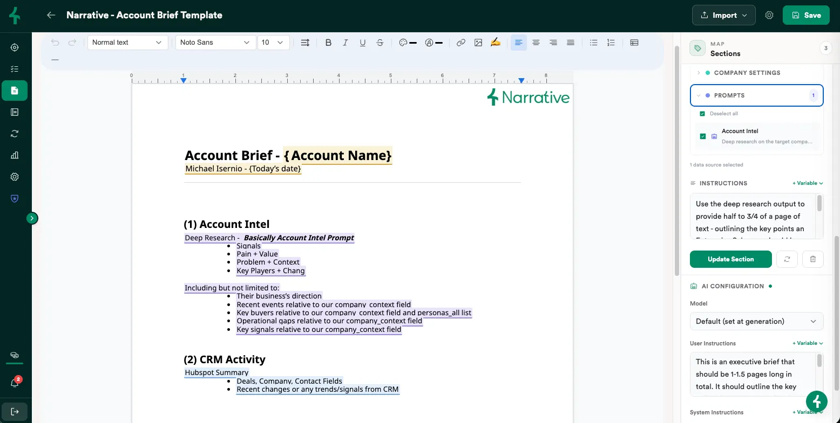Click the '(1) Account Intel' heading
Screen dimensions: 840x423
tap(227, 224)
